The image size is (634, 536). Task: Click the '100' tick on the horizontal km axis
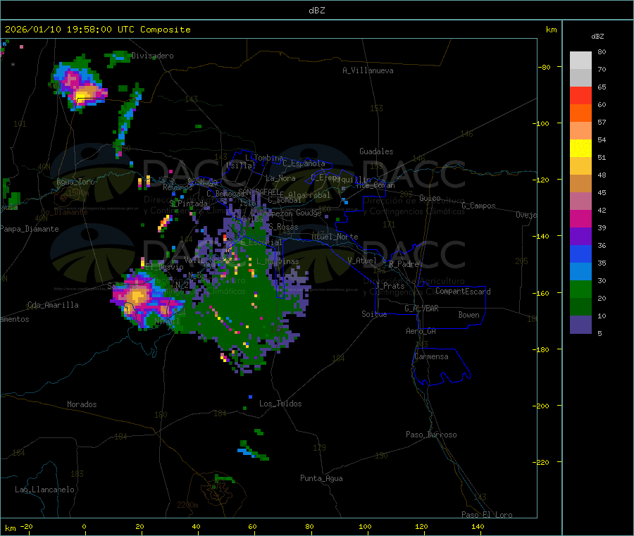pyautogui.click(x=365, y=526)
